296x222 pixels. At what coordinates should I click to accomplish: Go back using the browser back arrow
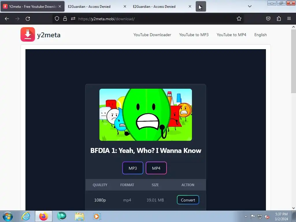point(7,19)
